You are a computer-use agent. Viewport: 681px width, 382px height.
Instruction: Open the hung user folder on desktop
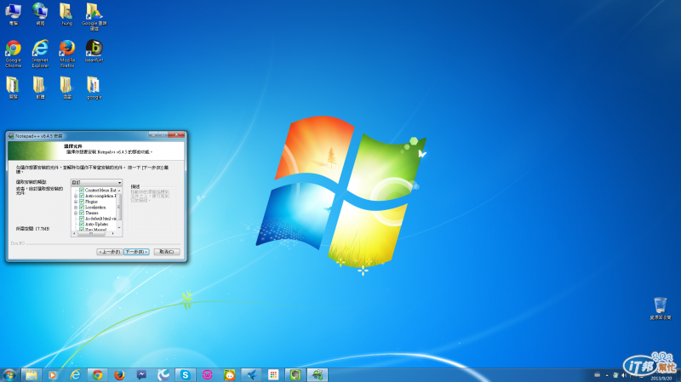pos(66,14)
